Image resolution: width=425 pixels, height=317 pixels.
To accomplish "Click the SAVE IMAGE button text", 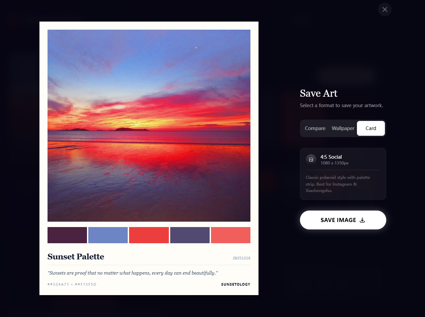I will coord(338,220).
